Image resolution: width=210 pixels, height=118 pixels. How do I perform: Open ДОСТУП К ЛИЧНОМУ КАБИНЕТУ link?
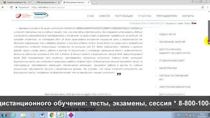point(175,51)
